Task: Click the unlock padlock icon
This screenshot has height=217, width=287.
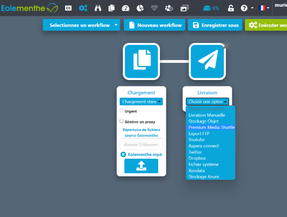Action: point(231,8)
